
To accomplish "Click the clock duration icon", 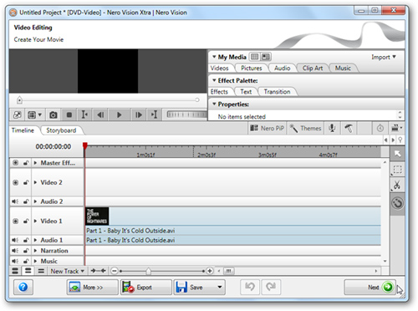I will tap(380, 128).
